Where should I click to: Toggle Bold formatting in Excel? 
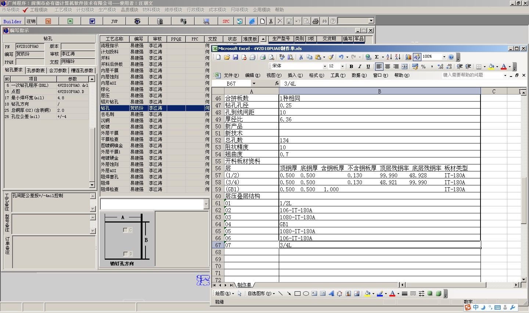click(351, 67)
